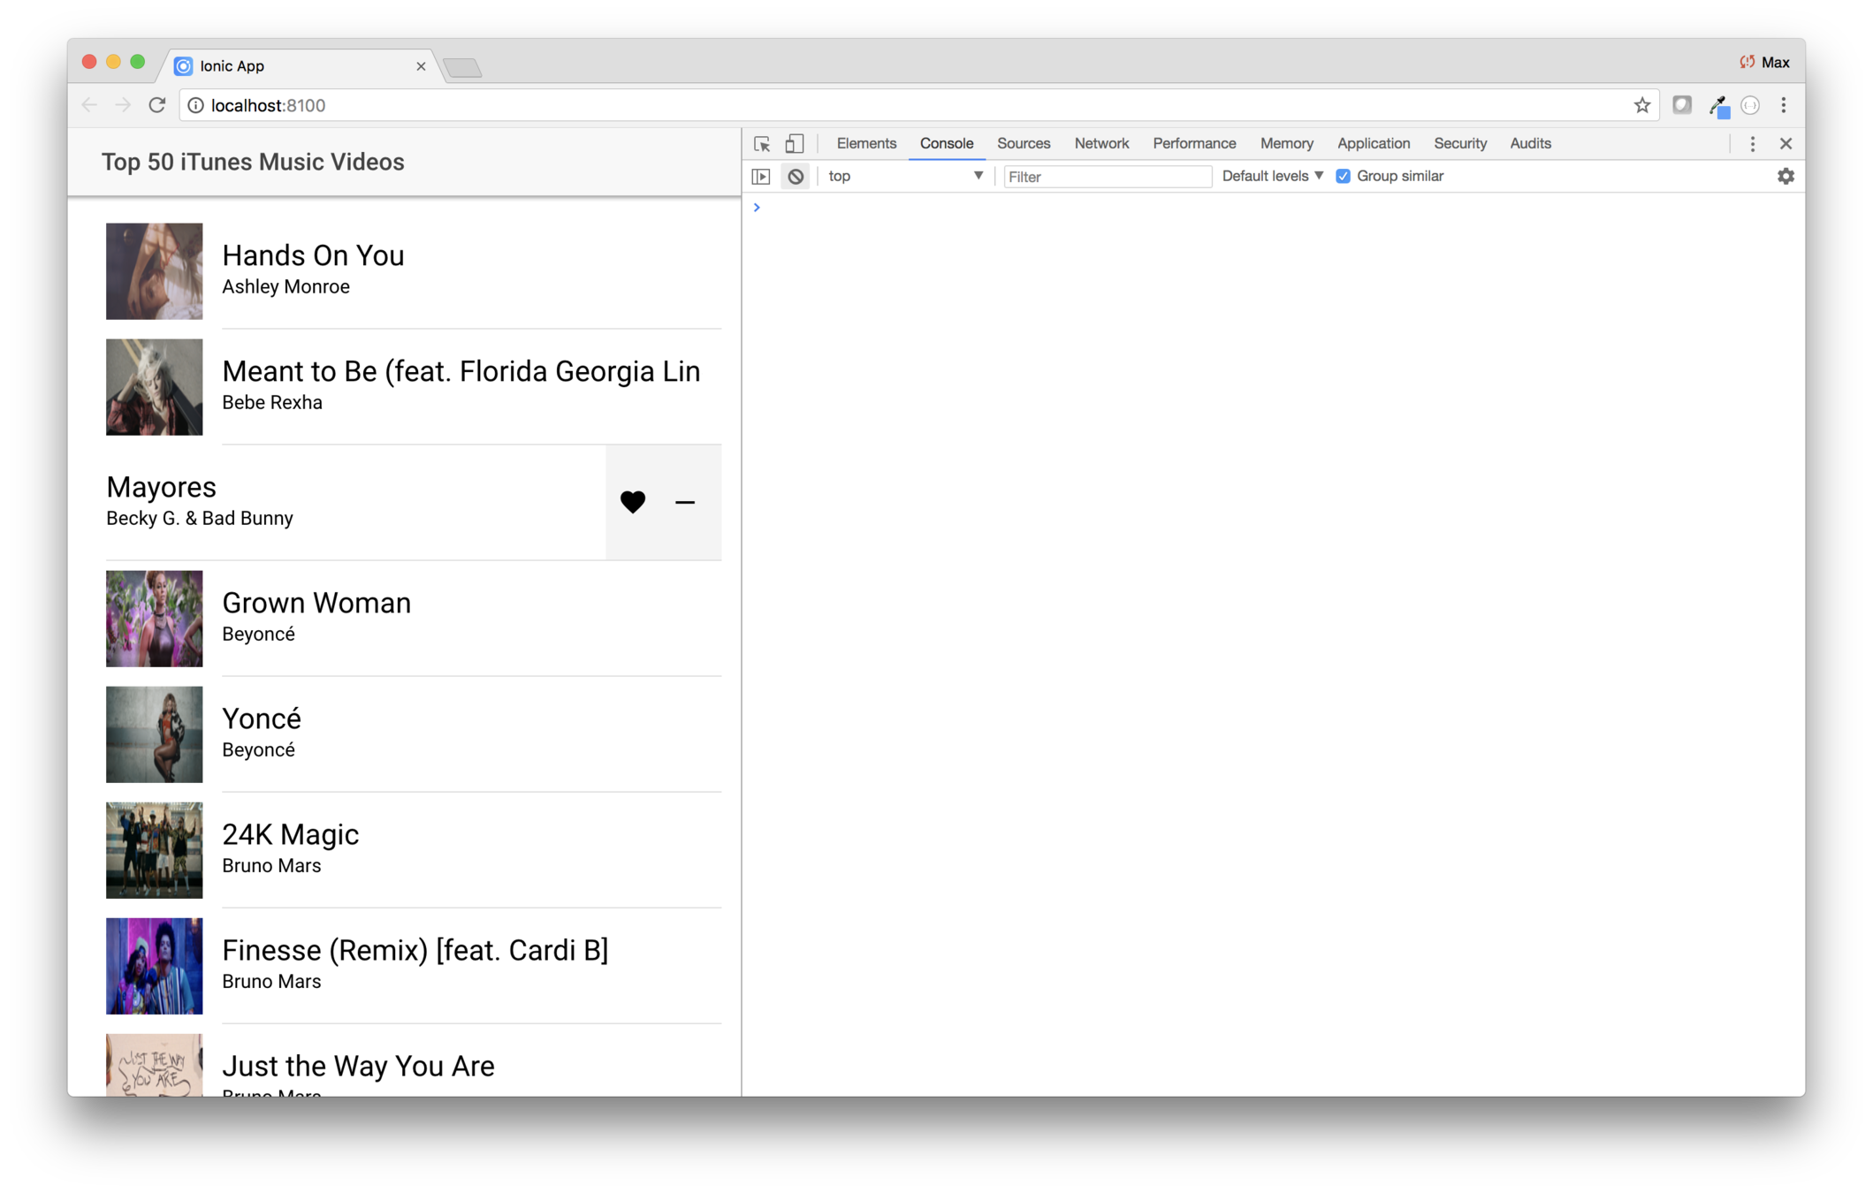
Task: Open Chrome's three-dot browser menu
Action: tap(1784, 105)
